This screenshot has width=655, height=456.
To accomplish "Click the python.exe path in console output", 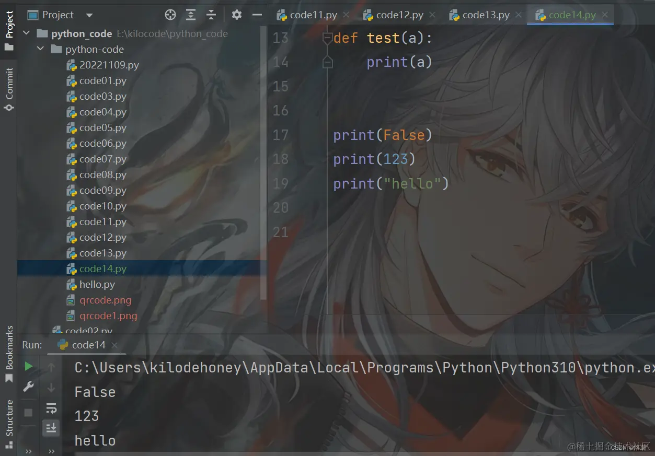I will coord(365,368).
